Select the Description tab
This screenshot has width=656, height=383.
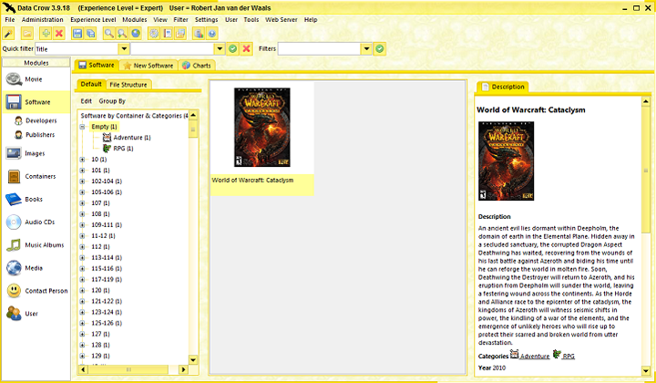(x=502, y=87)
